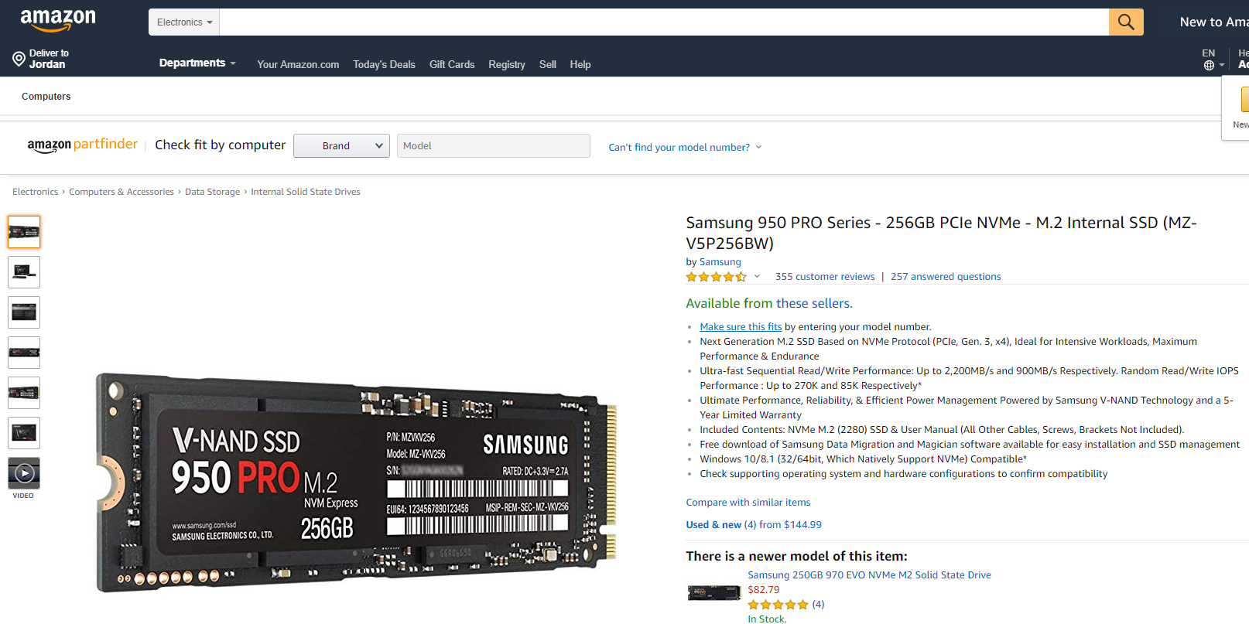Expand Can't find your model number
The image size is (1249, 624).
(685, 147)
